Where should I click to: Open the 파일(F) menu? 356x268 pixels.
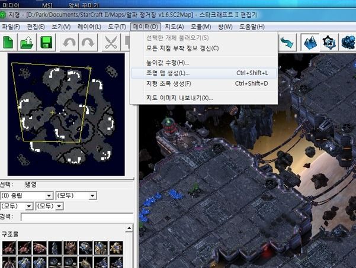click(x=11, y=27)
